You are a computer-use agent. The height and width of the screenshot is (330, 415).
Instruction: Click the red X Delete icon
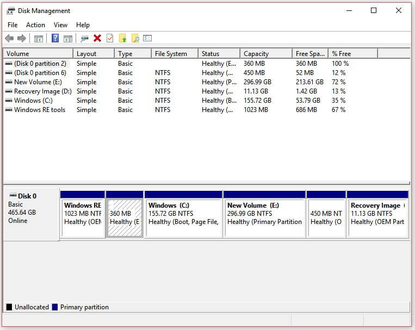click(97, 39)
